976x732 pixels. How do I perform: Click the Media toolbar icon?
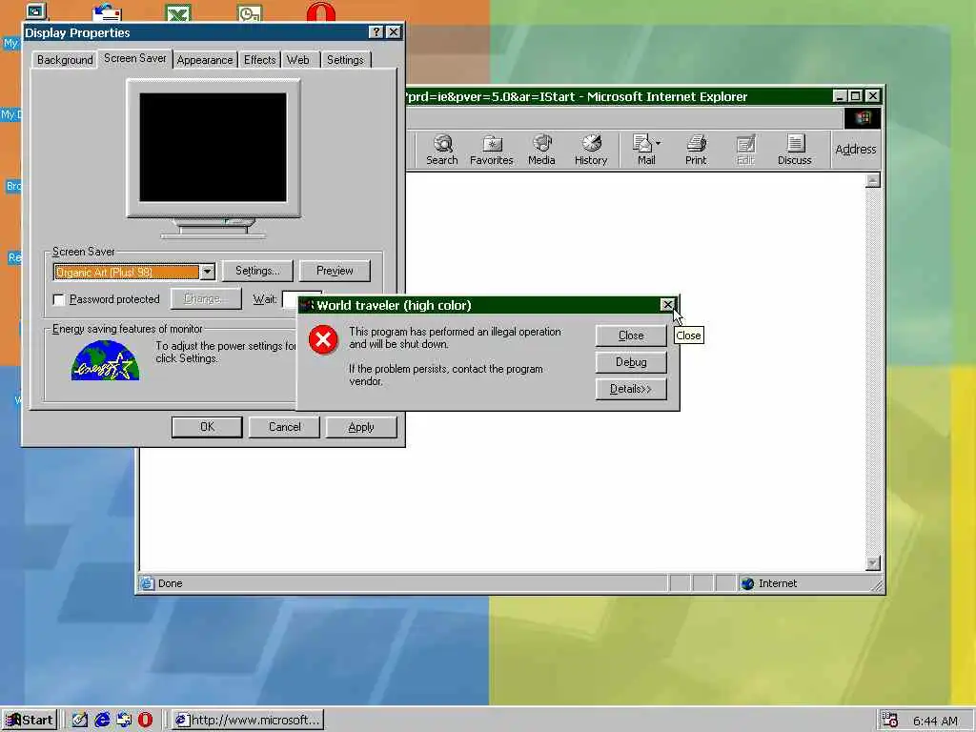coord(541,150)
